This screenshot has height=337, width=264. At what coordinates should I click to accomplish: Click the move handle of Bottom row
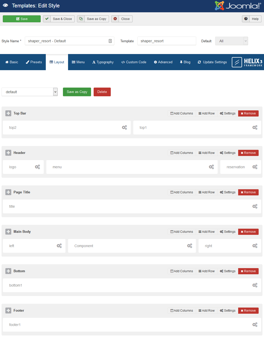pos(8,271)
